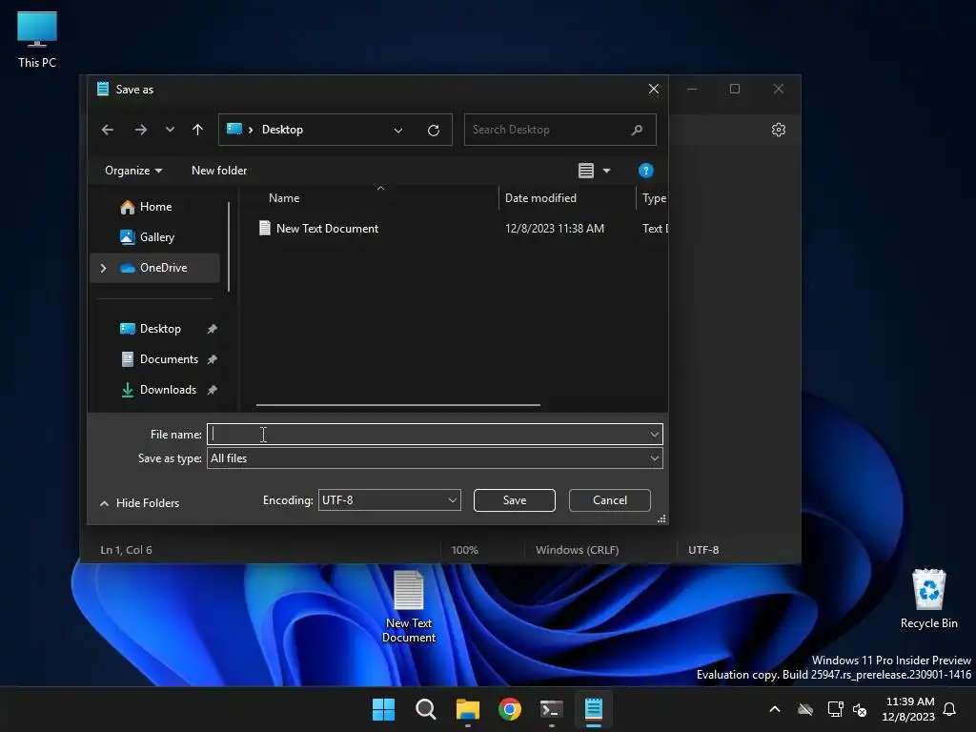
Task: Expand the OneDrive tree node
Action: (103, 268)
